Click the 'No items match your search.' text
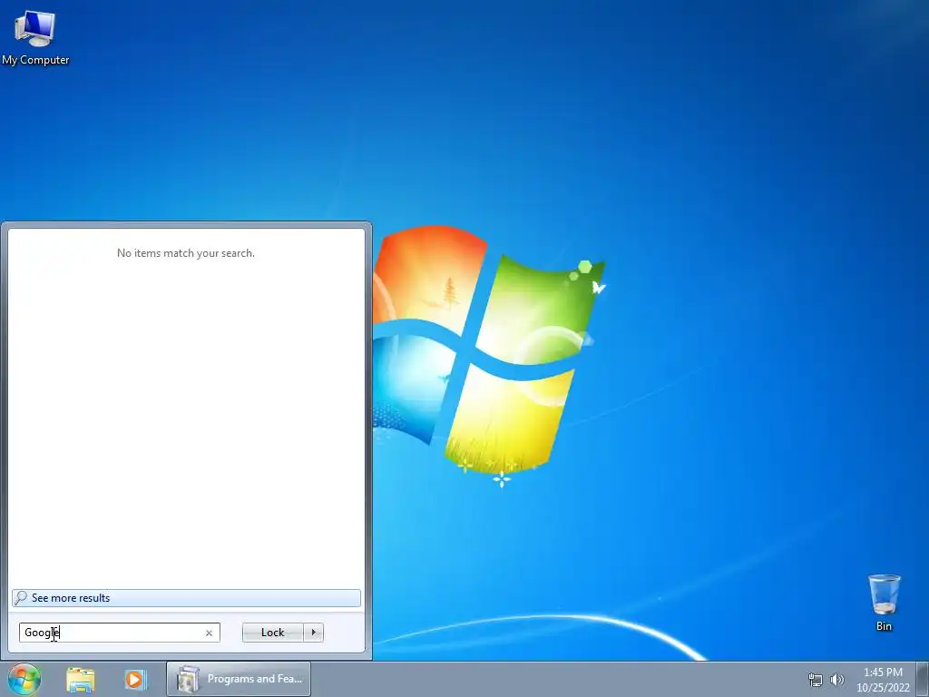 [x=186, y=253]
